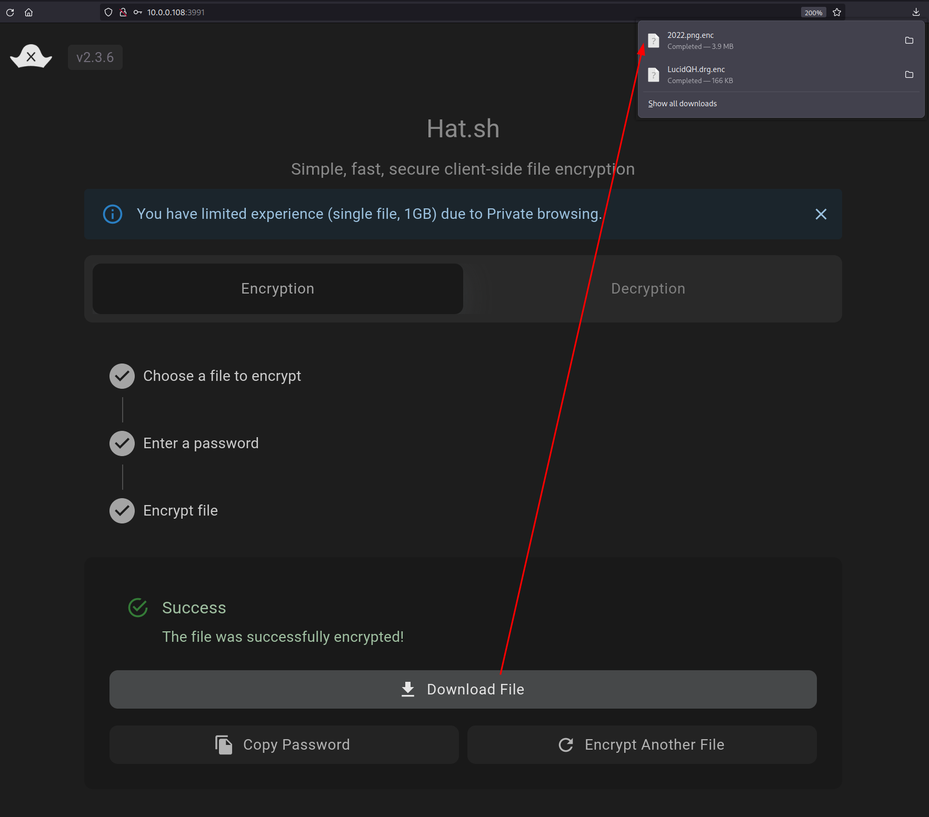Image resolution: width=929 pixels, height=817 pixels.
Task: Dismiss the private browsing limited experience alert
Action: (x=821, y=214)
